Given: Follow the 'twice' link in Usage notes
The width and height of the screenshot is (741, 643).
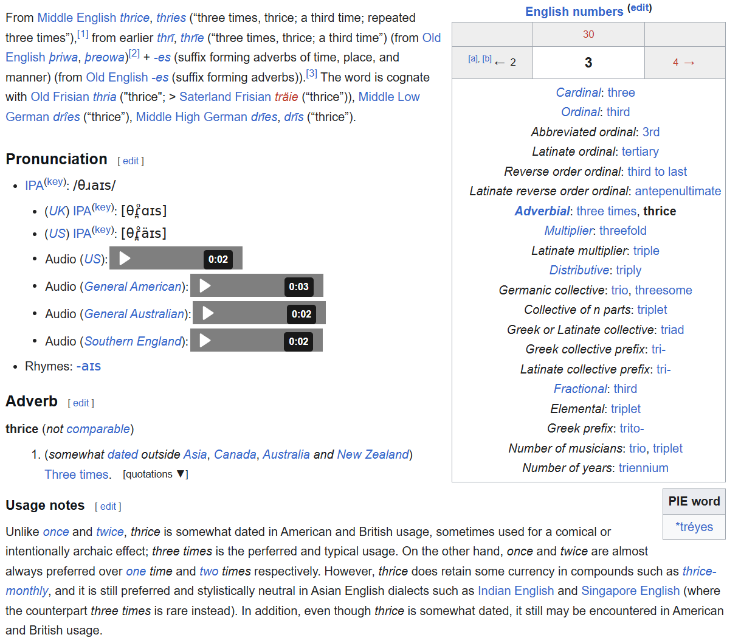Looking at the screenshot, I should pos(110,532).
